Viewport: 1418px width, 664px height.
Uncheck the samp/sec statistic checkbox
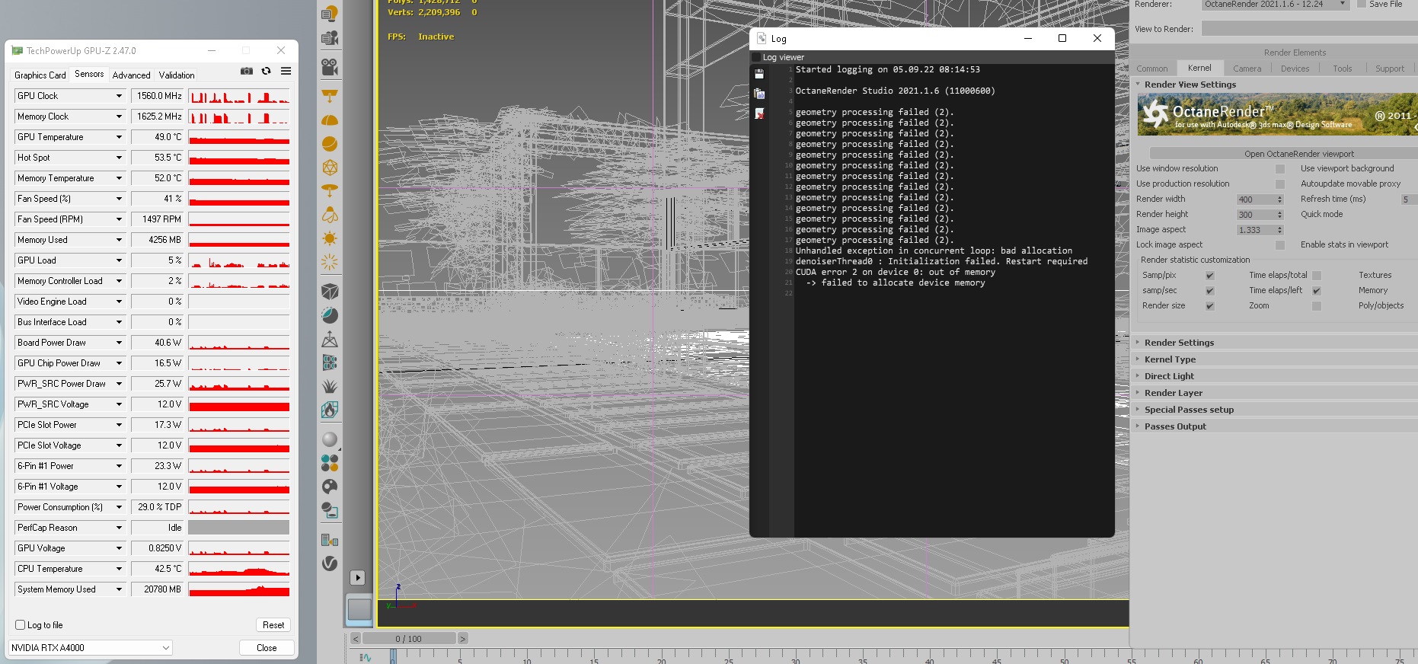coord(1209,291)
